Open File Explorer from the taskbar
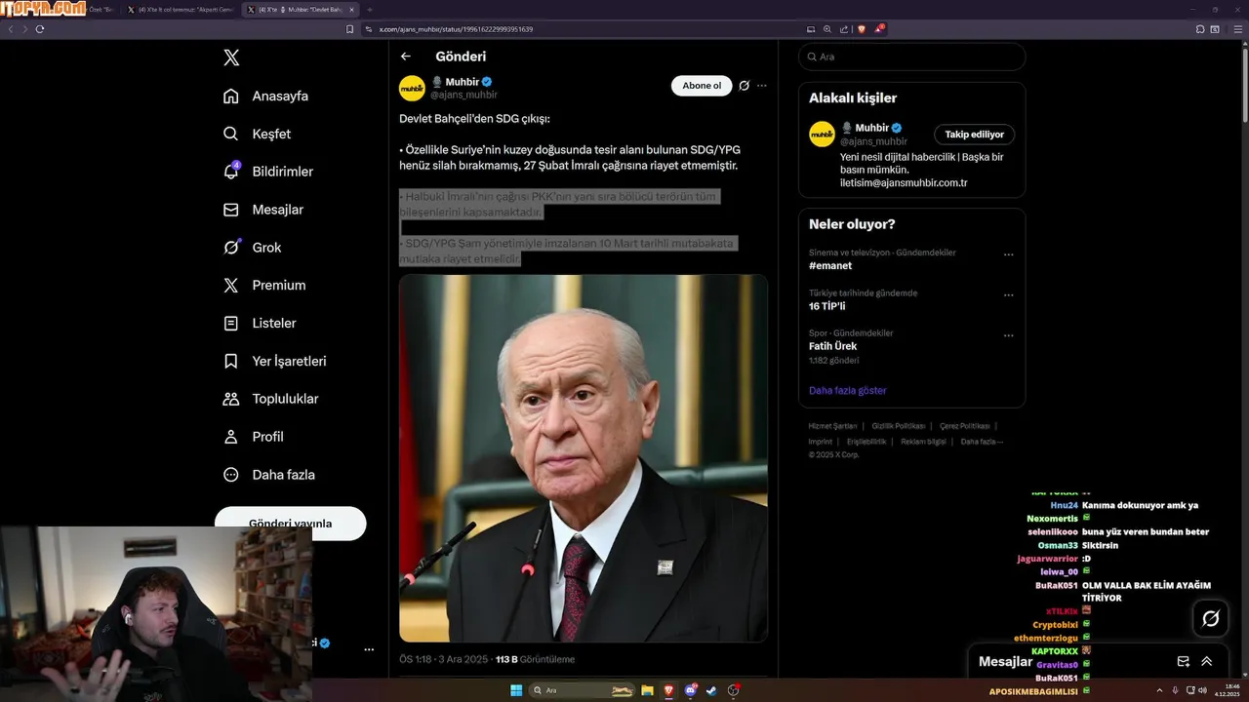 tap(647, 690)
